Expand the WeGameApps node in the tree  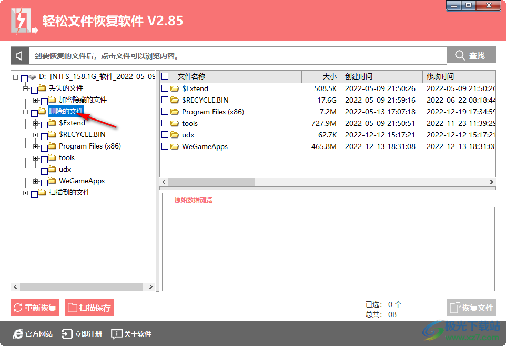tap(35, 181)
